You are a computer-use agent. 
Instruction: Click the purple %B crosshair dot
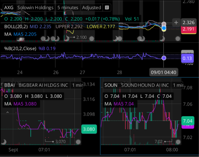click(x=164, y=58)
